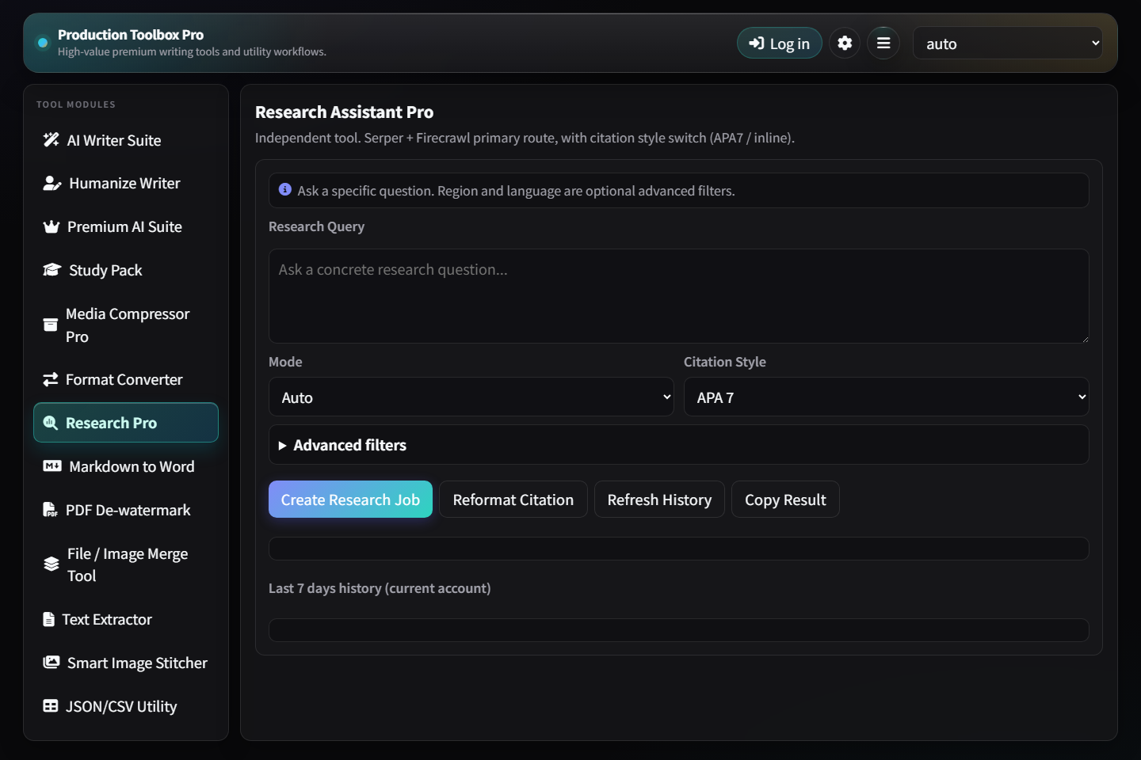The width and height of the screenshot is (1141, 760).
Task: Open Humanize Writer module
Action: 126,184
